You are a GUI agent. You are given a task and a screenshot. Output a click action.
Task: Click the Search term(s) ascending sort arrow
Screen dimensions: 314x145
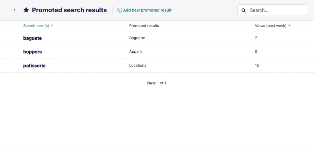click(x=52, y=25)
